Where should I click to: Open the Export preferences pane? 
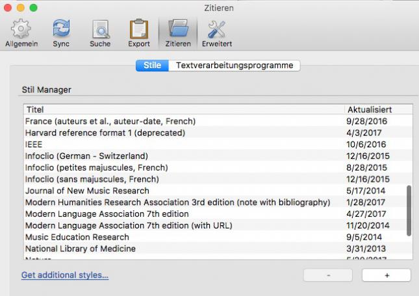coord(138,32)
